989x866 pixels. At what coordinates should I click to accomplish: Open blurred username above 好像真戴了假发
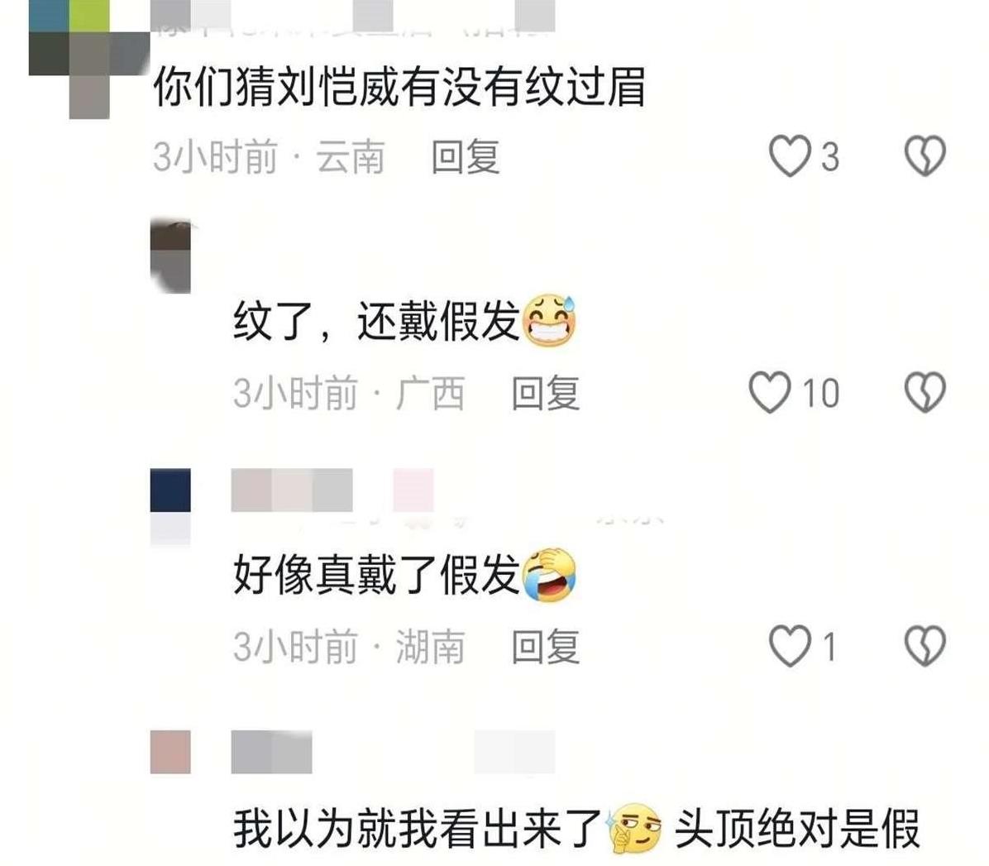(x=332, y=490)
